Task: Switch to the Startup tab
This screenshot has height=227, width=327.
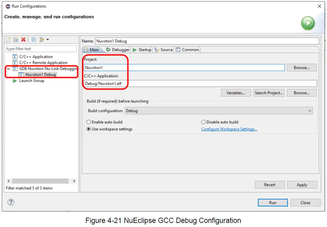Action: (142, 50)
